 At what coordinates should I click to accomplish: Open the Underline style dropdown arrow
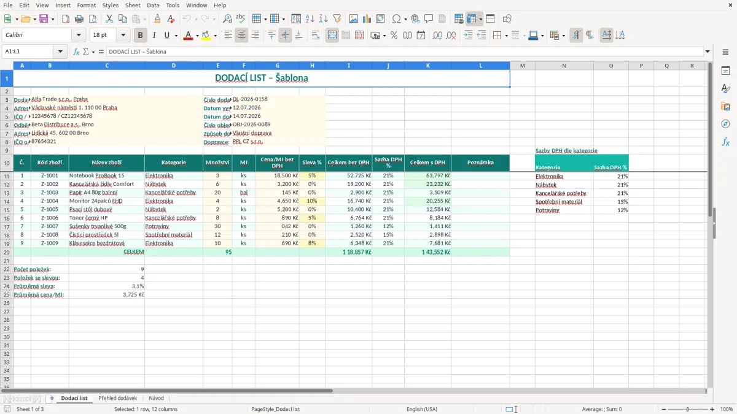click(176, 36)
